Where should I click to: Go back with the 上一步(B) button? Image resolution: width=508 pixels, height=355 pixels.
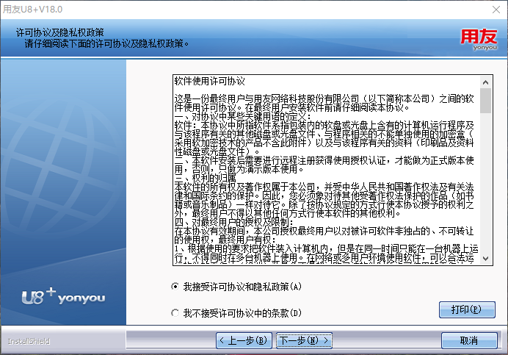[x=244, y=340]
